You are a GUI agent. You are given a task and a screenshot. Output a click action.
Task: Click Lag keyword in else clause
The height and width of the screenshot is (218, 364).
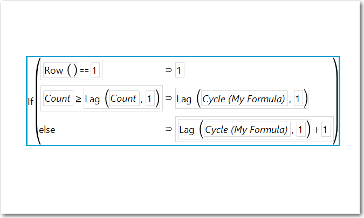(187, 130)
